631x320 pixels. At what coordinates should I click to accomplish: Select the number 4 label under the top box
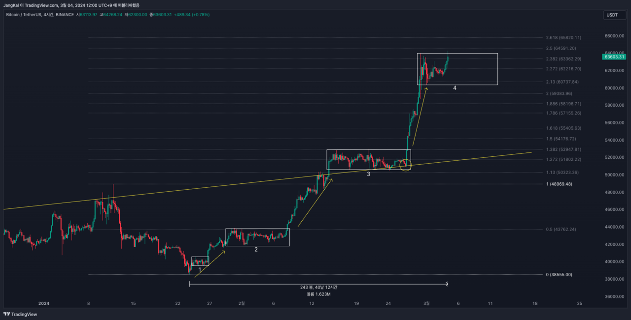(455, 88)
